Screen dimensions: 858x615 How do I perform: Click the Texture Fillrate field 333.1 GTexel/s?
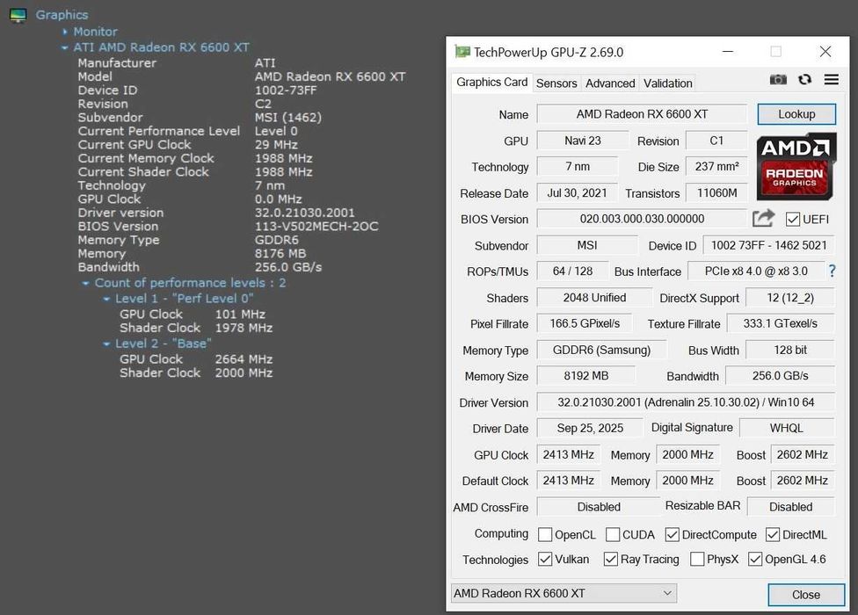pyautogui.click(x=781, y=323)
